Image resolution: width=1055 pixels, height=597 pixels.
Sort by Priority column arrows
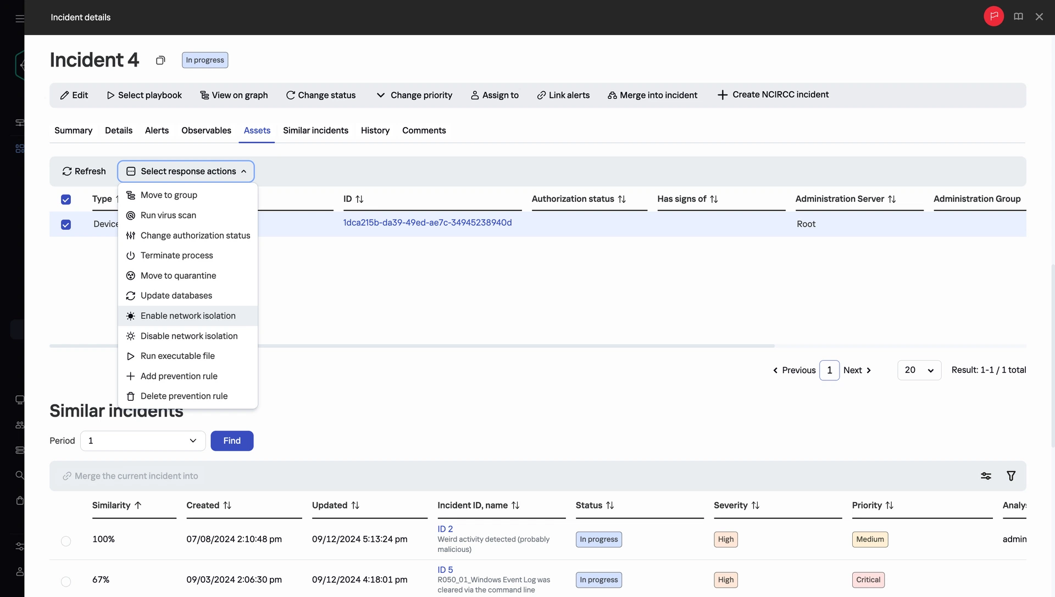(x=889, y=505)
